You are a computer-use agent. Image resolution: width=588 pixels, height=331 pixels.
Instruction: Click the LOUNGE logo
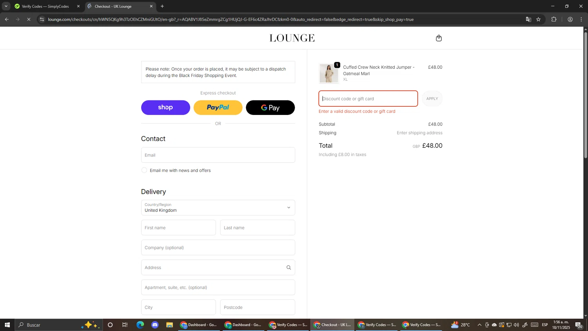[x=292, y=38]
